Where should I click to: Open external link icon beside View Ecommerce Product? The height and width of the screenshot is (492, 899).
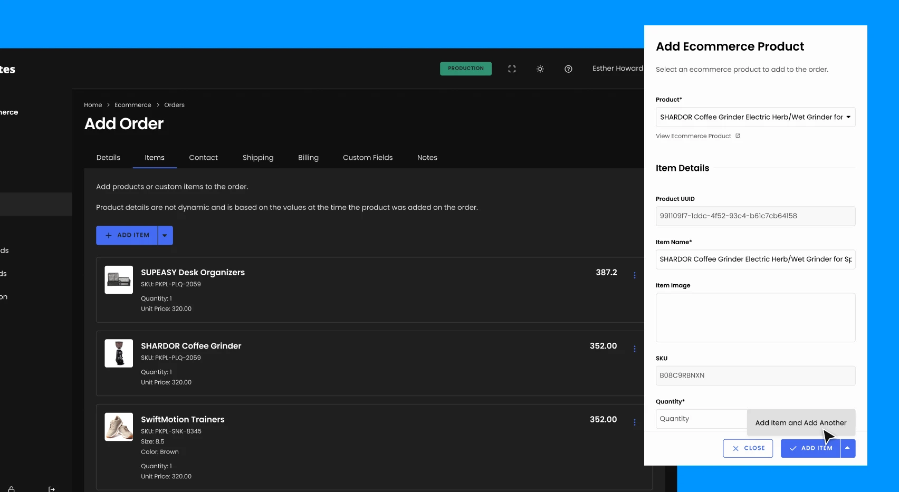click(x=738, y=136)
